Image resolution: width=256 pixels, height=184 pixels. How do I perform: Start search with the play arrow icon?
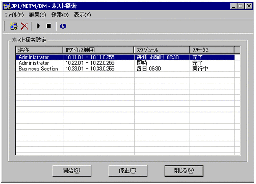pos(39,26)
